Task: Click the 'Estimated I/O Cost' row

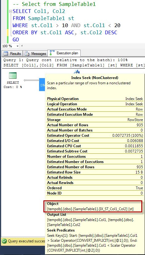Action: (95, 141)
